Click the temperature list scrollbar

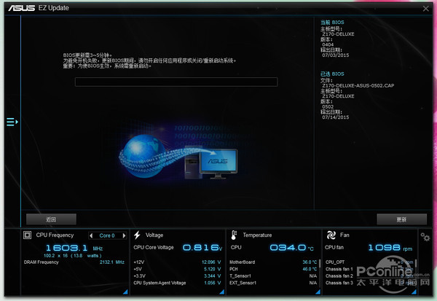pos(320,263)
